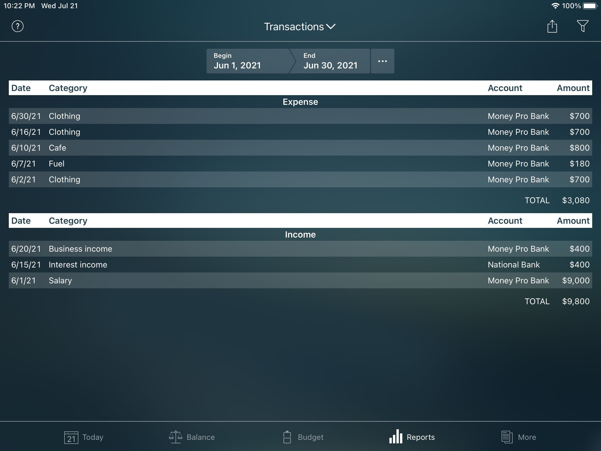This screenshot has width=601, height=451.
Task: Select the Expense section header
Action: click(300, 102)
